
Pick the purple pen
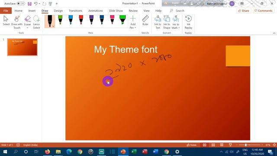pyautogui.click(x=91, y=20)
